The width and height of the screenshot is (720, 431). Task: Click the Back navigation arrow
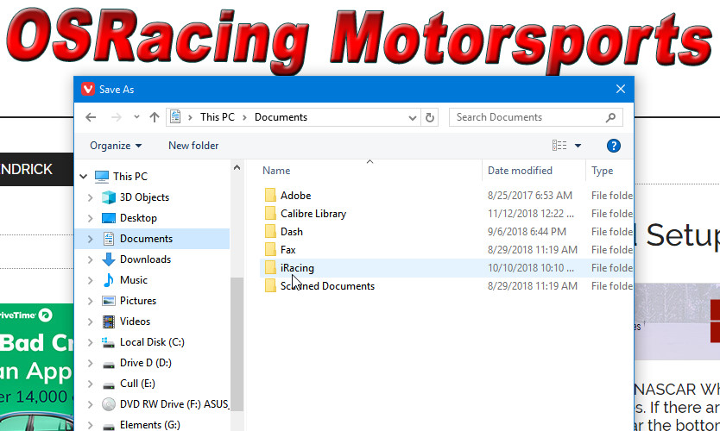point(91,117)
